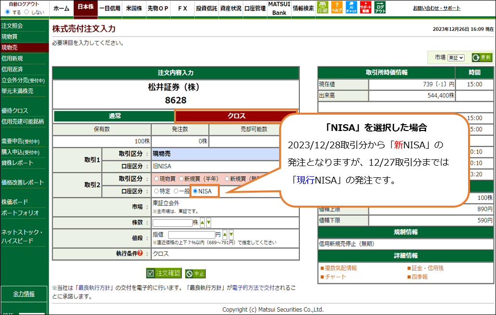
Task: Click the green print (印刷) icon
Action: pyautogui.click(x=322, y=7)
